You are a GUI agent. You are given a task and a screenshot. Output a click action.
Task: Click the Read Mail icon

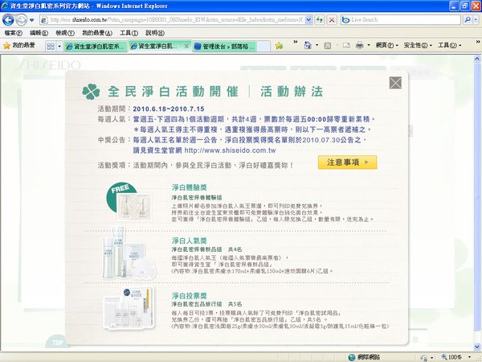346,46
